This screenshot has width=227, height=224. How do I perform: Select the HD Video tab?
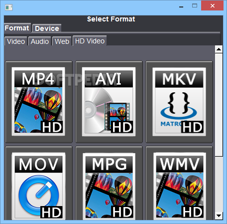90,41
